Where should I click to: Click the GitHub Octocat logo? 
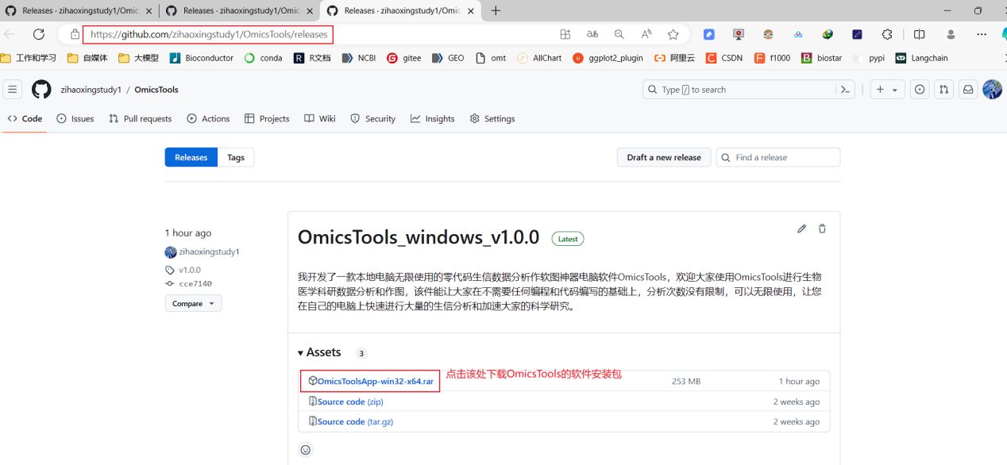coord(40,90)
